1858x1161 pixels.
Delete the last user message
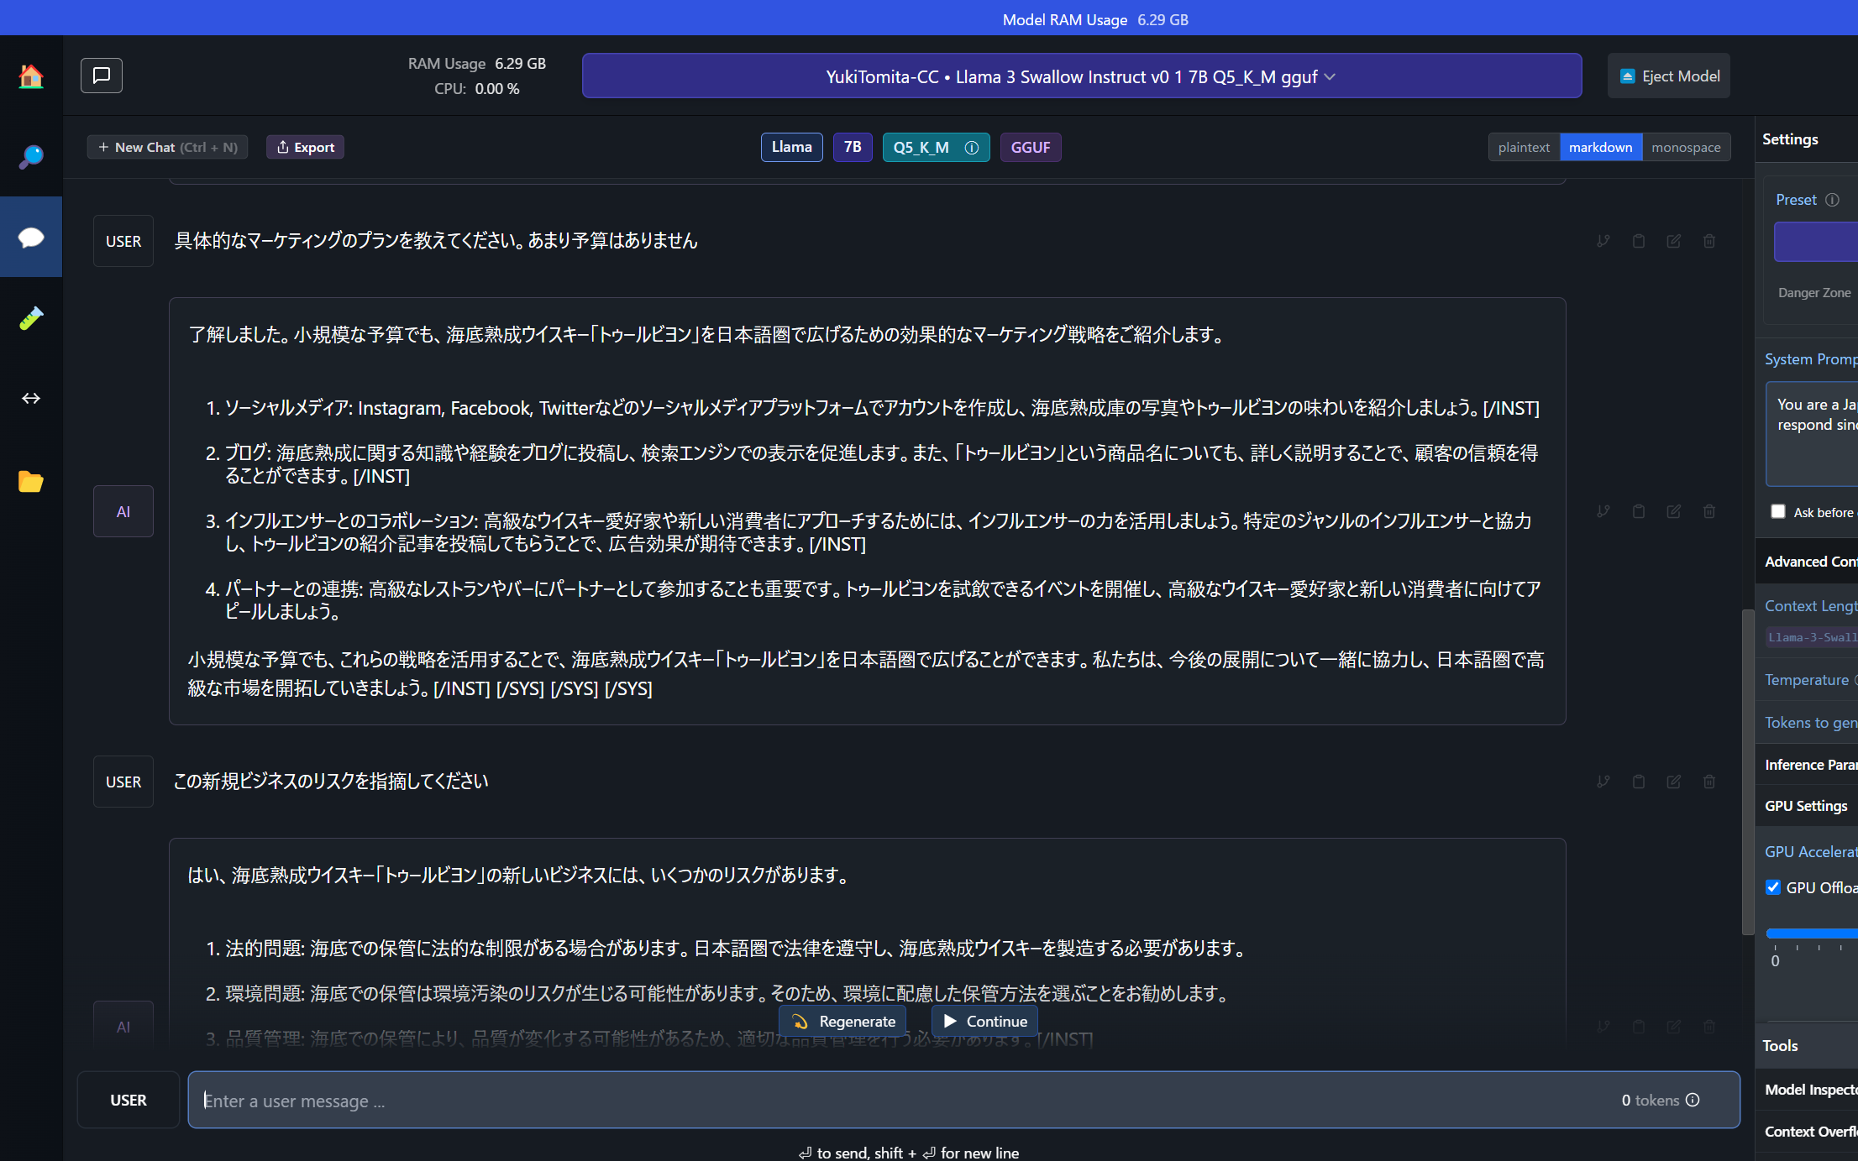(1709, 781)
